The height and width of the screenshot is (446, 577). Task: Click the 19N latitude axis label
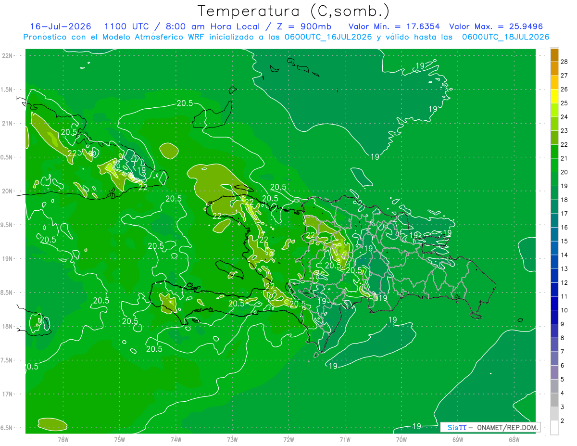coord(8,259)
